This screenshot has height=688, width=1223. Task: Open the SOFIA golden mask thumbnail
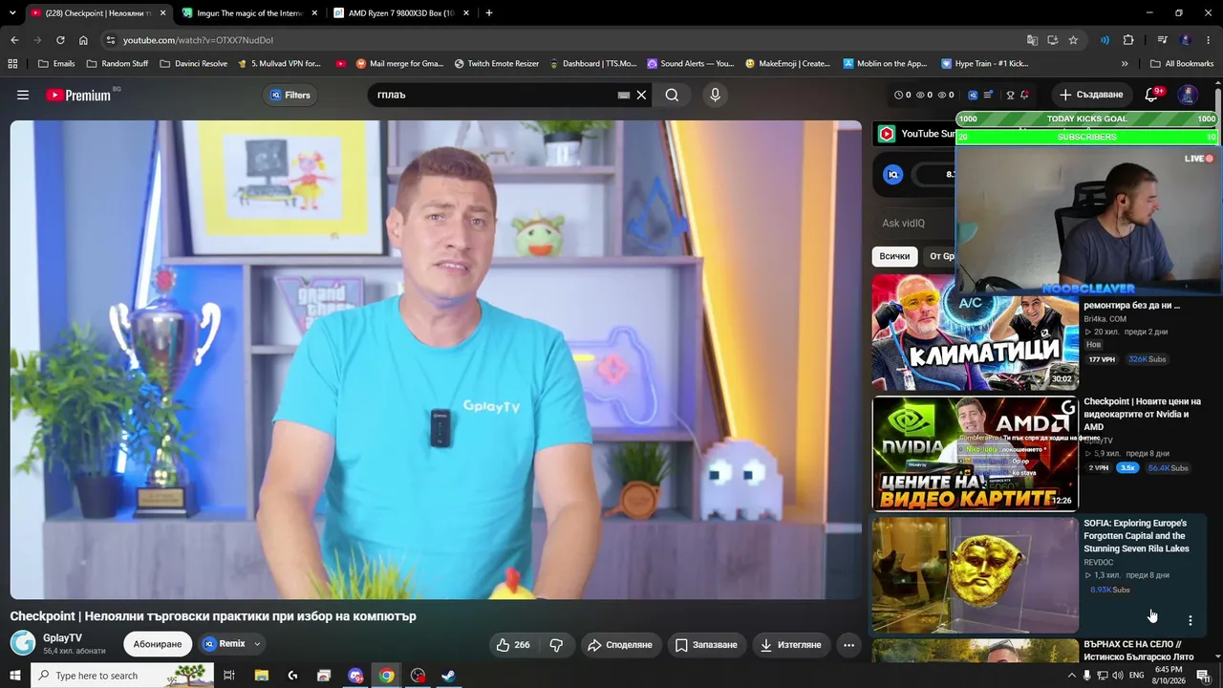975,575
